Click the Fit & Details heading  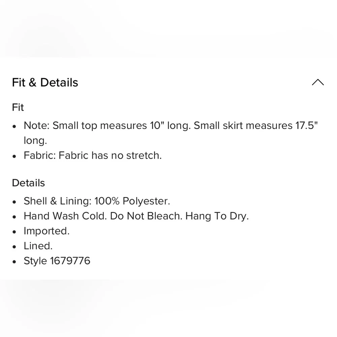45,83
